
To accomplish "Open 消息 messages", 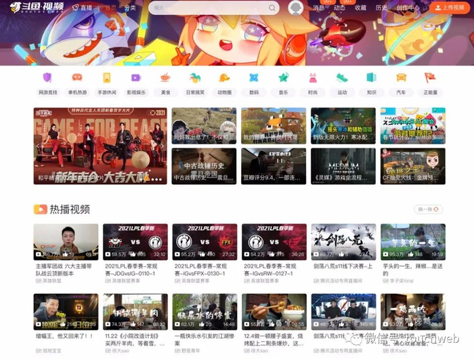I will (x=319, y=8).
